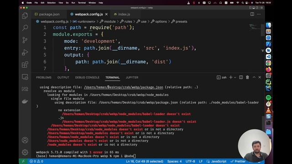Switch to the index.js tab
This screenshot has height=164, width=292.
pyautogui.click(x=122, y=14)
